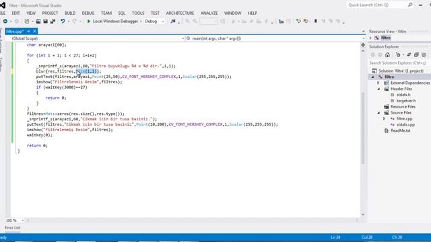Click Solution Explorer sync active document icon
431x242 pixels.
(x=409, y=55)
